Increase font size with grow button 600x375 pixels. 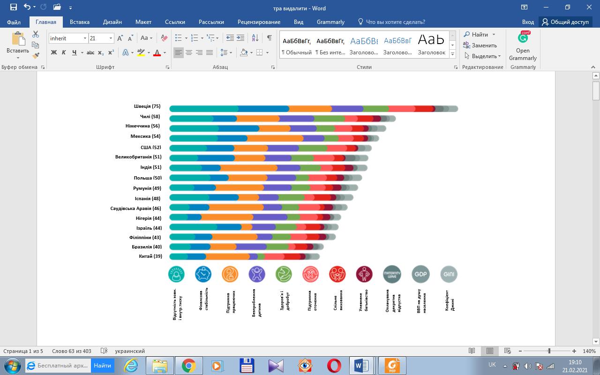click(x=120, y=38)
